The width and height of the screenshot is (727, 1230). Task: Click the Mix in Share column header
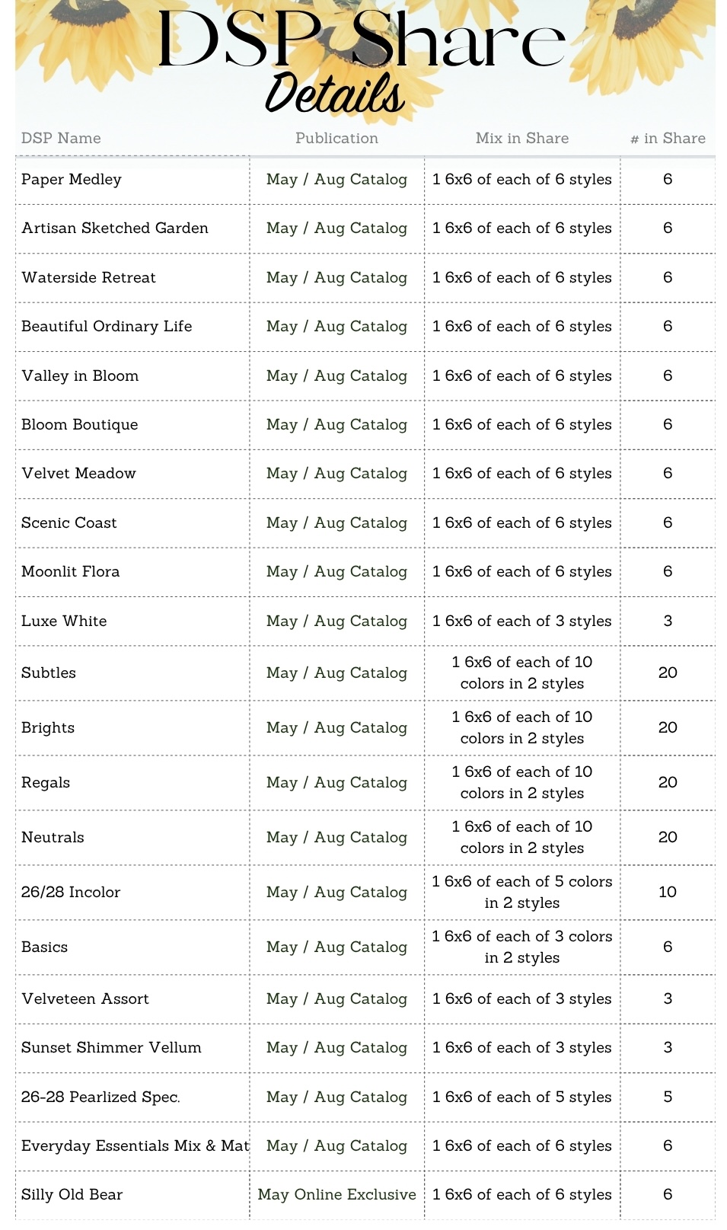521,138
